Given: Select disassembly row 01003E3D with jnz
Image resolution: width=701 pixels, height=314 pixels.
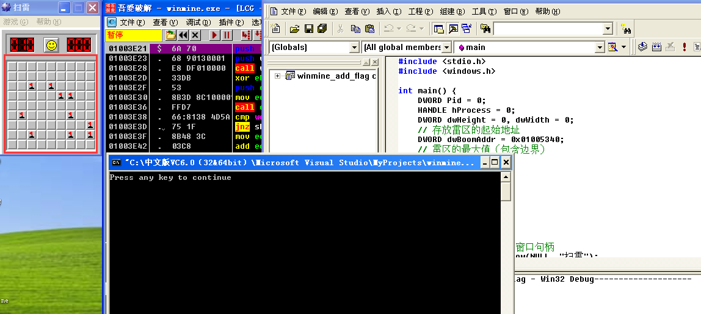Looking at the screenshot, I should click(184, 127).
